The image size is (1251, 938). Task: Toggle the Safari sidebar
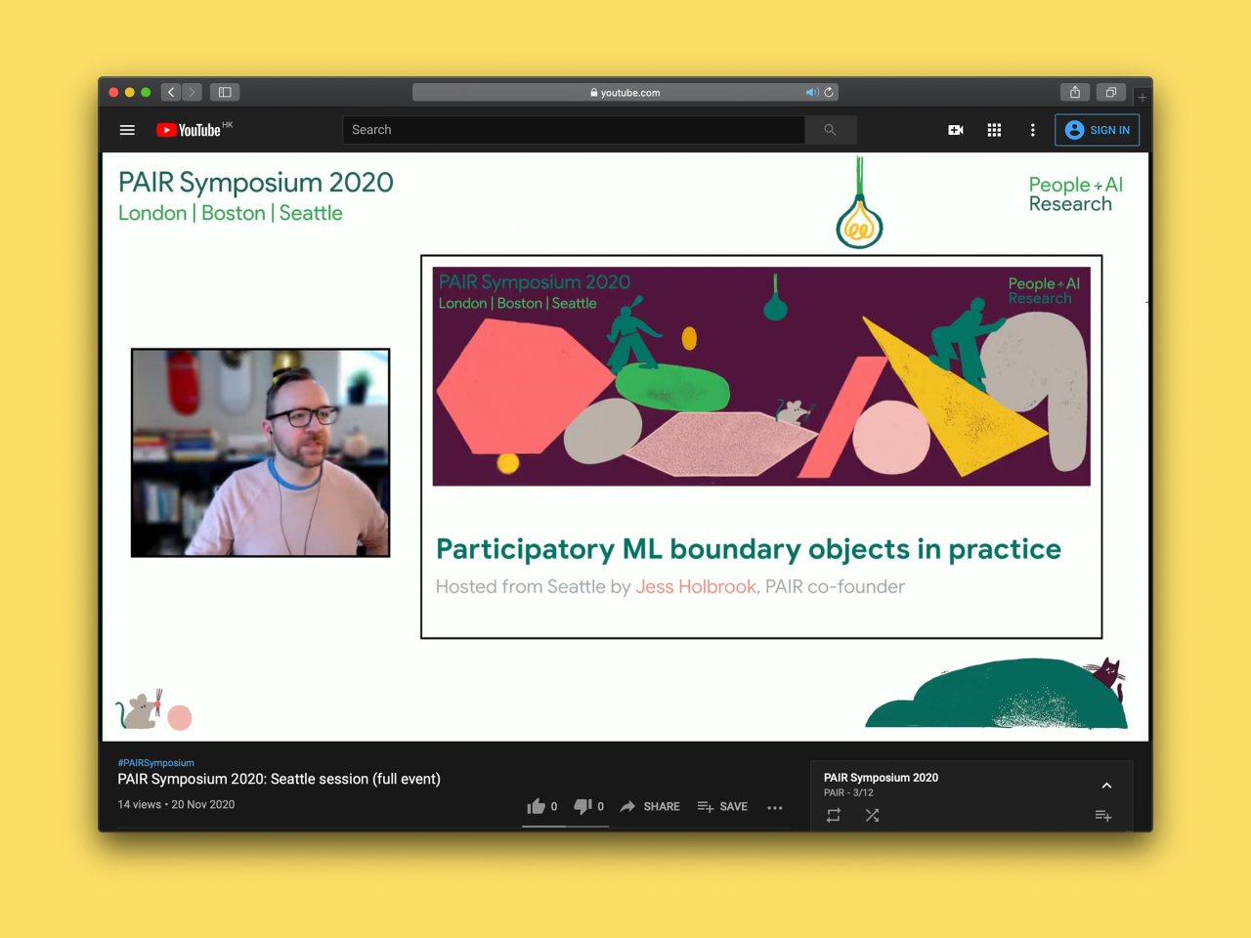(x=225, y=92)
